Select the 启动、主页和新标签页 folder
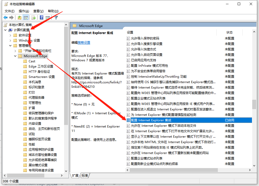This screenshot has width=259, height=186. (44, 129)
